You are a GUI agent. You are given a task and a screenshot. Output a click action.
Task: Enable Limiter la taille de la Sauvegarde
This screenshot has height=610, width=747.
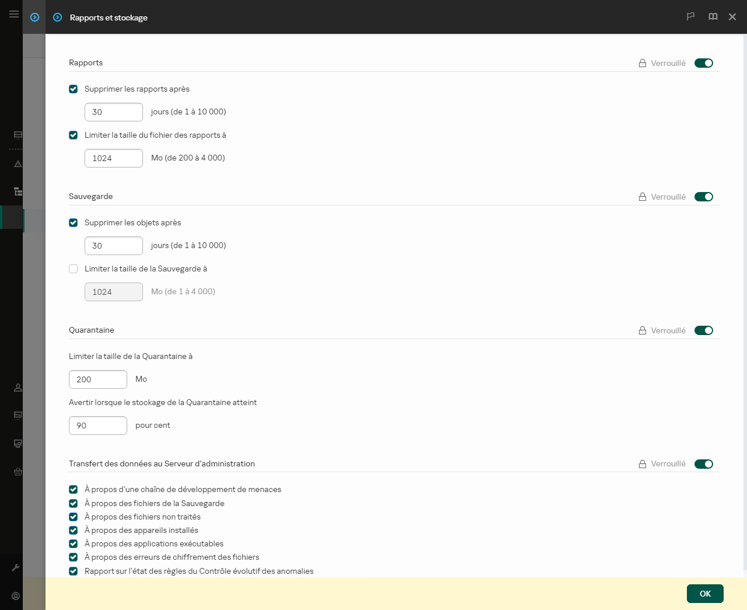[74, 269]
